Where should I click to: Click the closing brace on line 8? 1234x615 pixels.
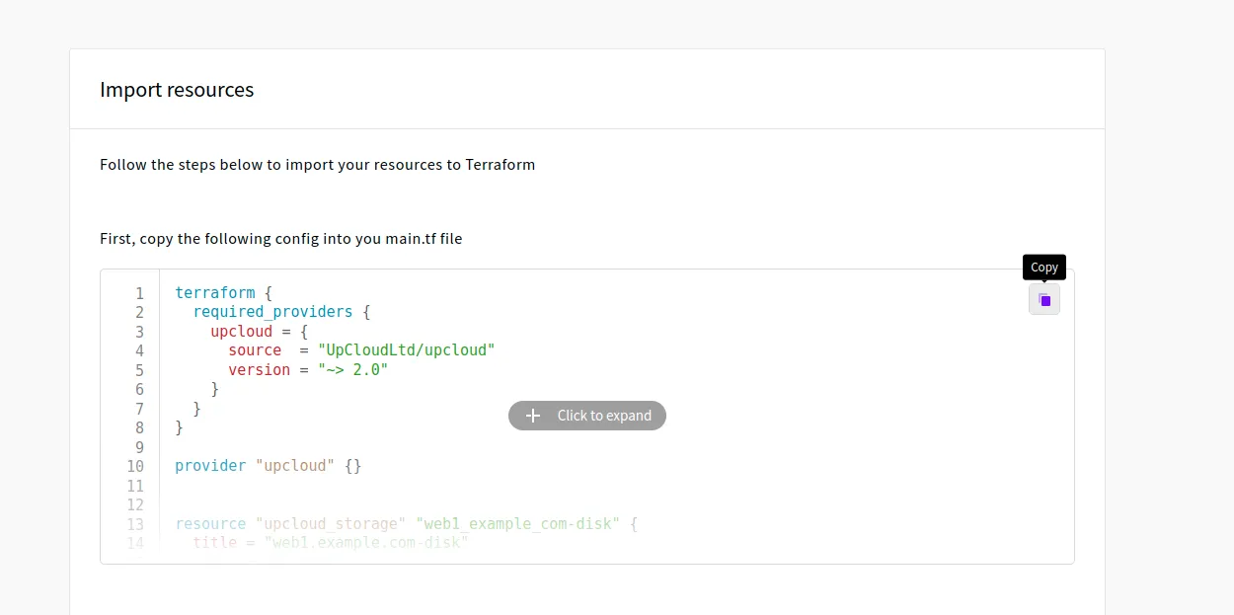pyautogui.click(x=179, y=427)
